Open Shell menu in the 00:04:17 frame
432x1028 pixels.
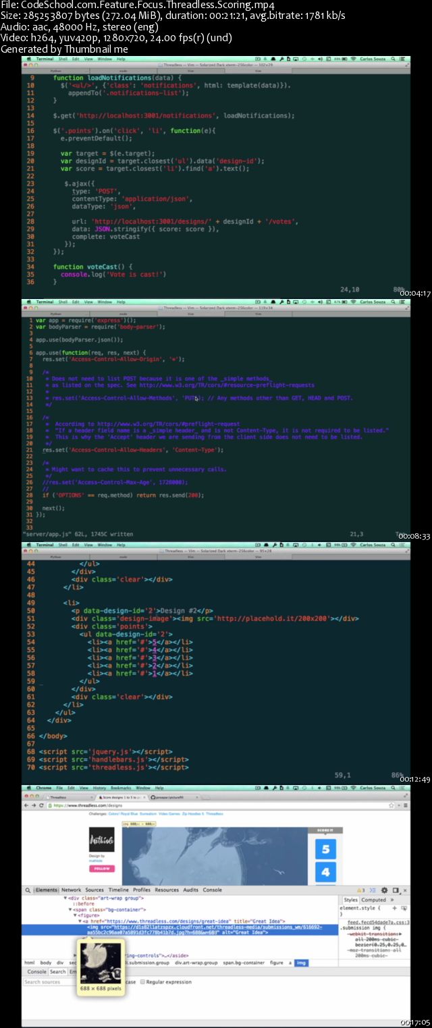click(63, 59)
